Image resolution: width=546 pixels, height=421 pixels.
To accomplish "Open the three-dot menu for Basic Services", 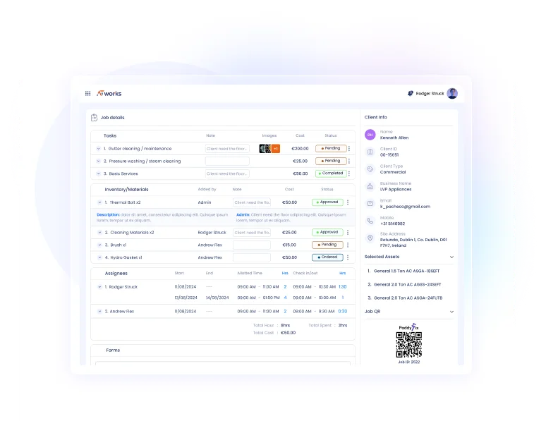I will (348, 173).
